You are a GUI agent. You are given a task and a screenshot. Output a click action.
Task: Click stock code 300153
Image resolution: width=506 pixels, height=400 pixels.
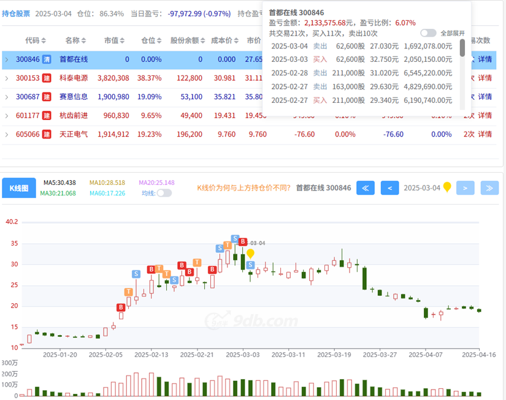coord(28,78)
